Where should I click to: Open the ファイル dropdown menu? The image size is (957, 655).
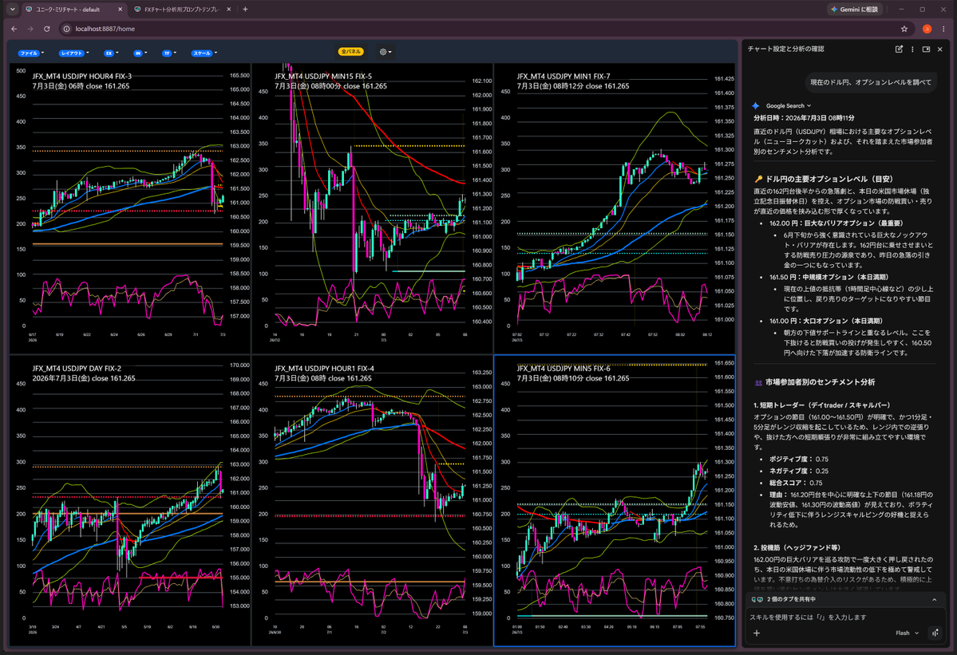click(x=30, y=53)
